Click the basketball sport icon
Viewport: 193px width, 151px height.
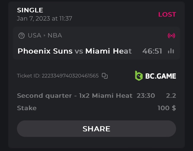(x=21, y=36)
